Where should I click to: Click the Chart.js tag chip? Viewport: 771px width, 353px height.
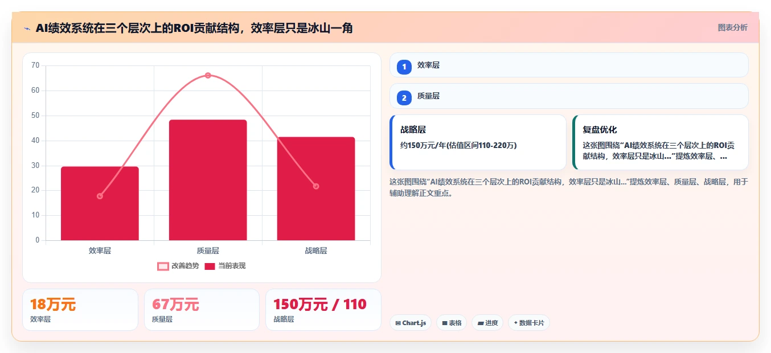coord(411,323)
